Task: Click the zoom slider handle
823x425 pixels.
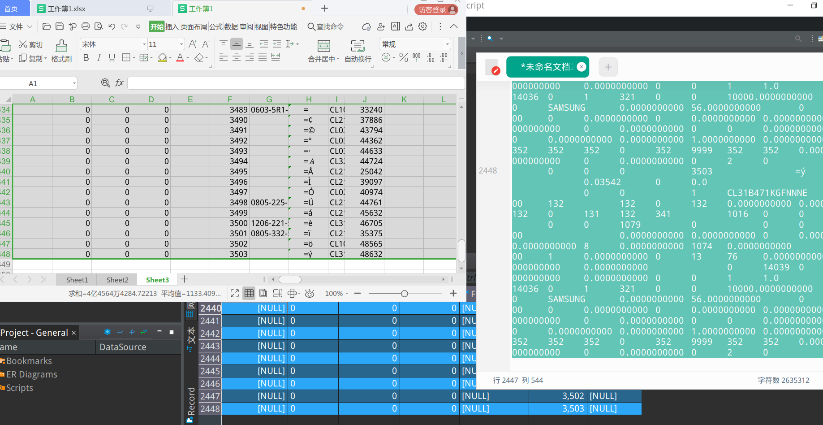Action: click(405, 294)
